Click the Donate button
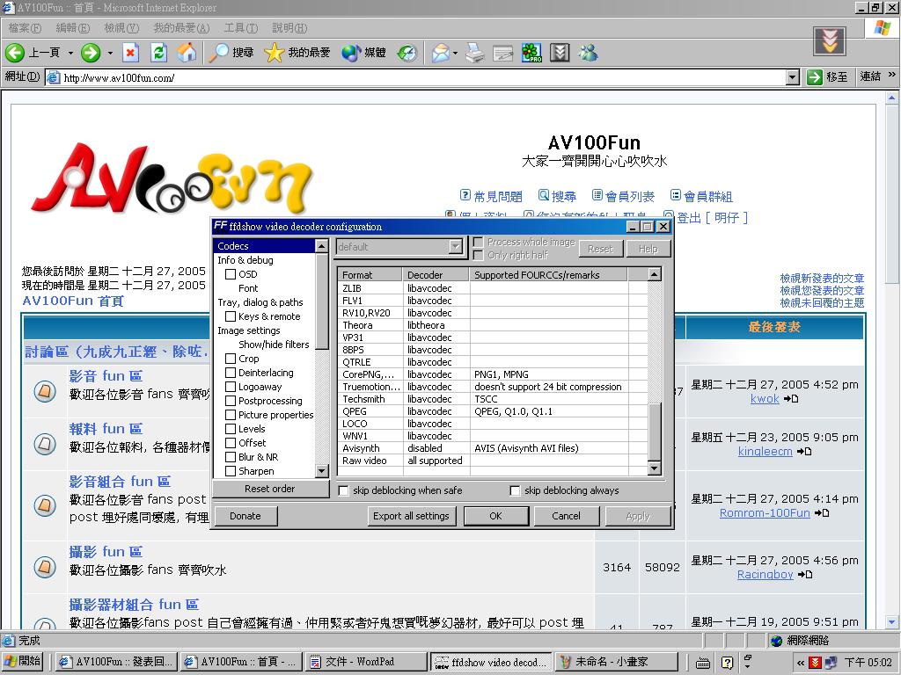Image resolution: width=901 pixels, height=675 pixels. (x=245, y=516)
